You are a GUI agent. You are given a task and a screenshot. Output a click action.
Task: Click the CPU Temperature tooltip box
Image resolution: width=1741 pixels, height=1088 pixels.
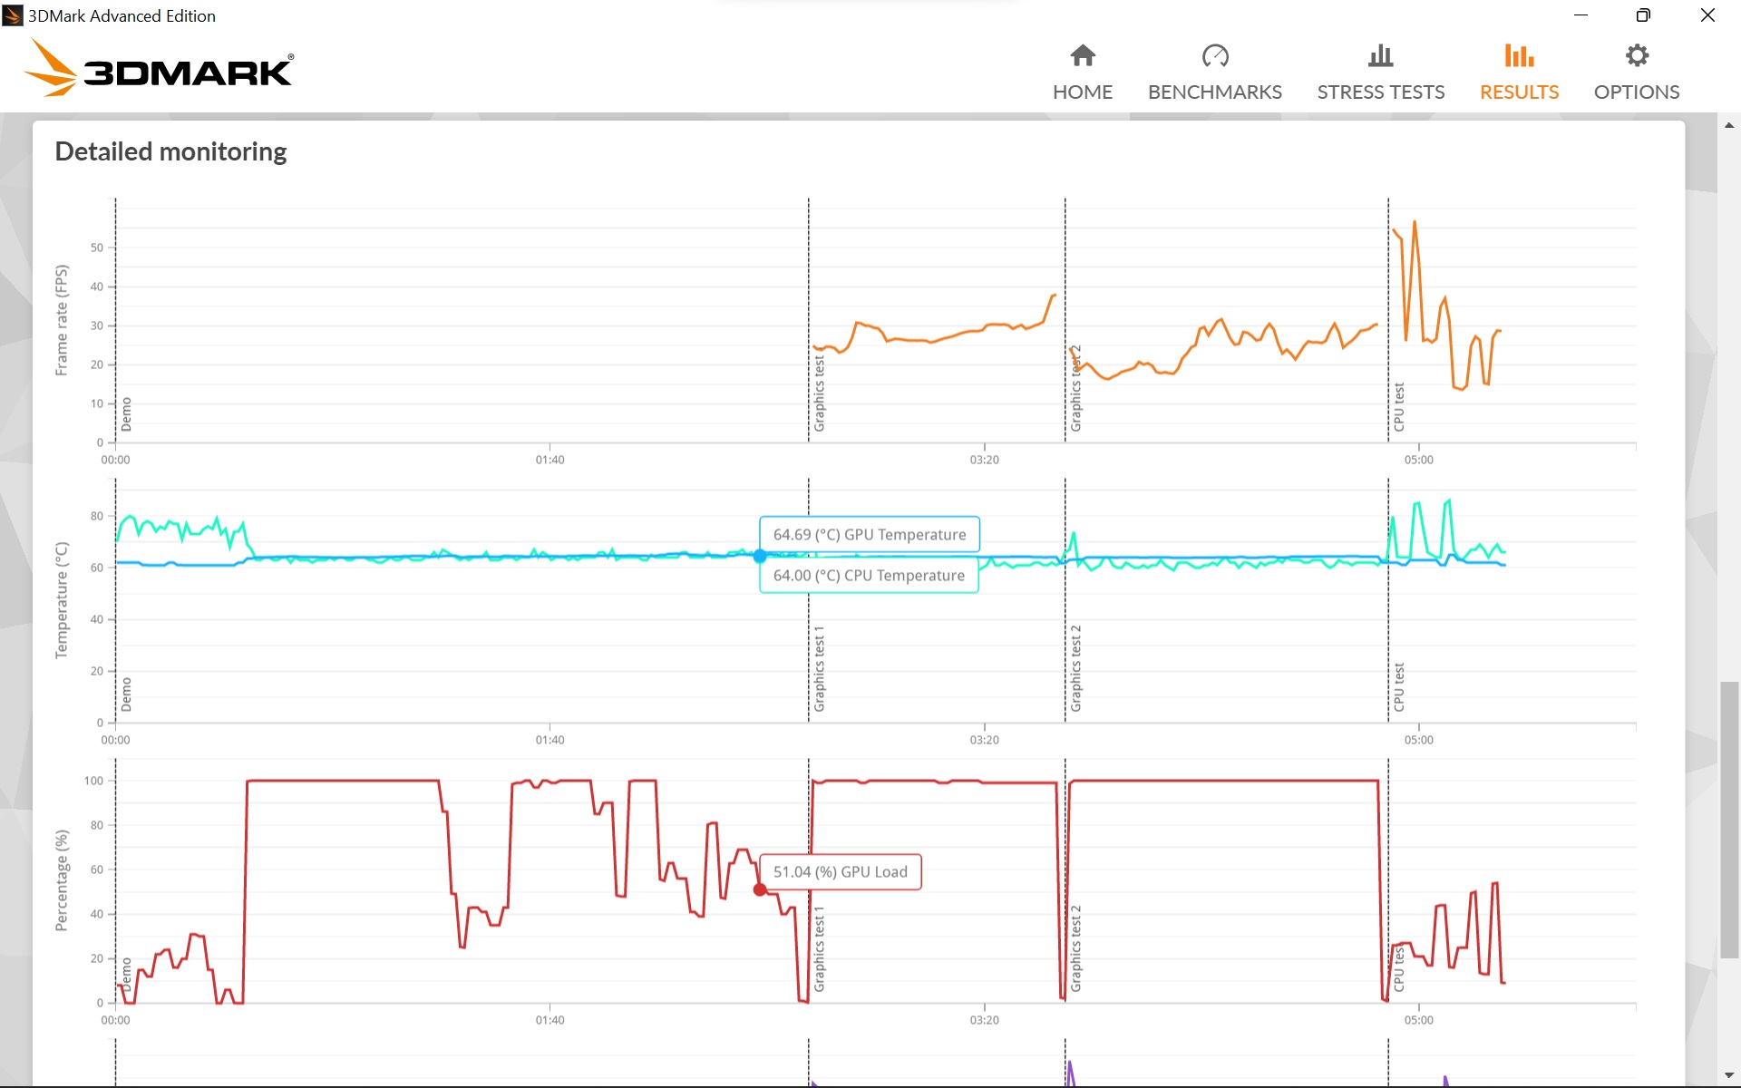click(x=869, y=576)
